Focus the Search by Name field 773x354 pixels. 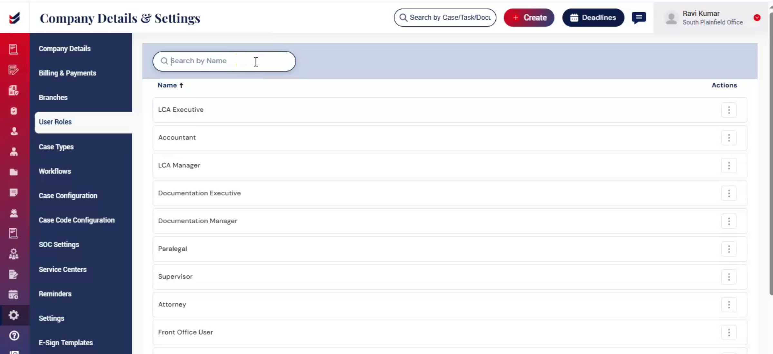click(x=224, y=61)
